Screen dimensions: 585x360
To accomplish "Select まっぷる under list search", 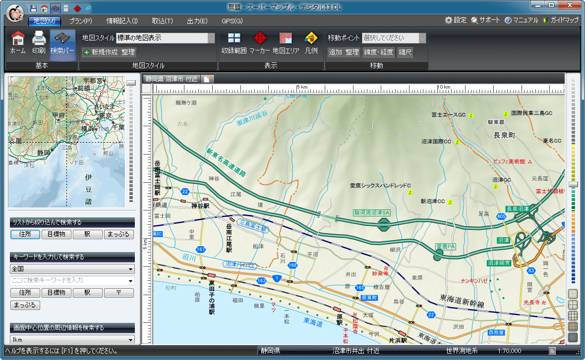I will tap(118, 234).
